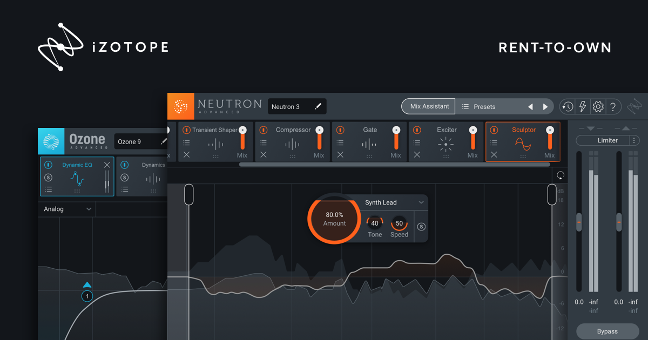This screenshot has height=340, width=648.
Task: Click the Bypass button
Action: coord(607,331)
